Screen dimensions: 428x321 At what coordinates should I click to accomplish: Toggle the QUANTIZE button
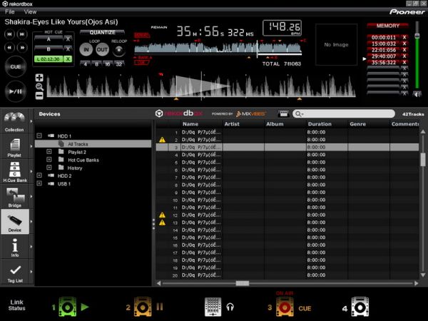pyautogui.click(x=102, y=33)
